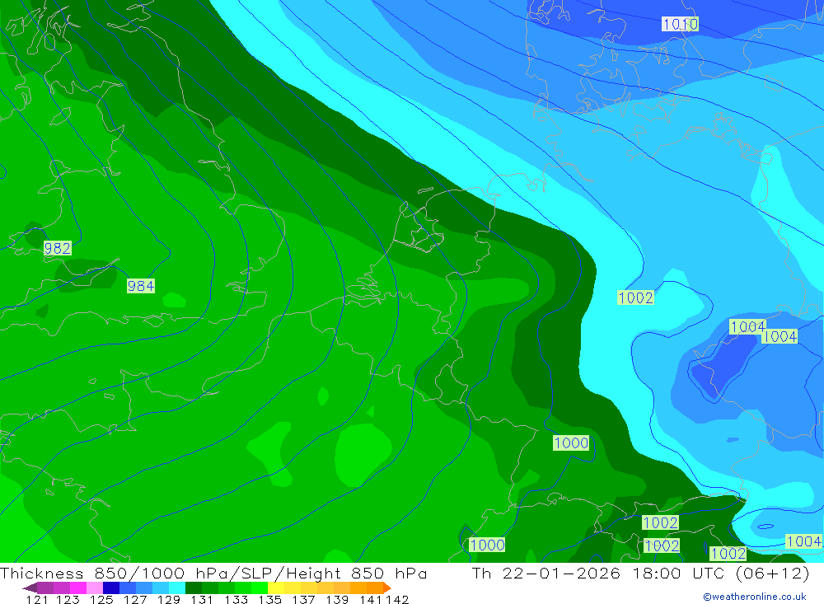Viewport: 824px width, 604px height.
Task: Open the weatheronline.co.uk copyright link
Action: point(755,597)
